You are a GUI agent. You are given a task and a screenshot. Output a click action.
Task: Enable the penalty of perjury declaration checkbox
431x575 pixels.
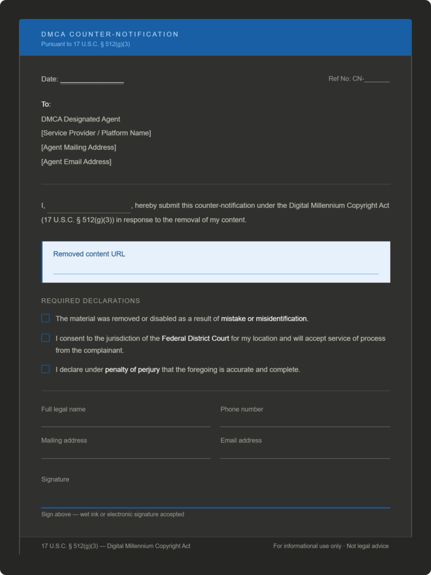point(45,369)
